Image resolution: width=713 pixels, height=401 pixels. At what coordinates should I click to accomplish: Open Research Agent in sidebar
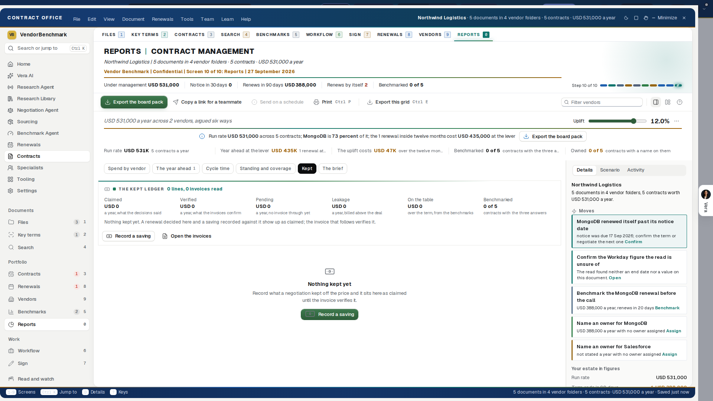[x=47, y=87]
